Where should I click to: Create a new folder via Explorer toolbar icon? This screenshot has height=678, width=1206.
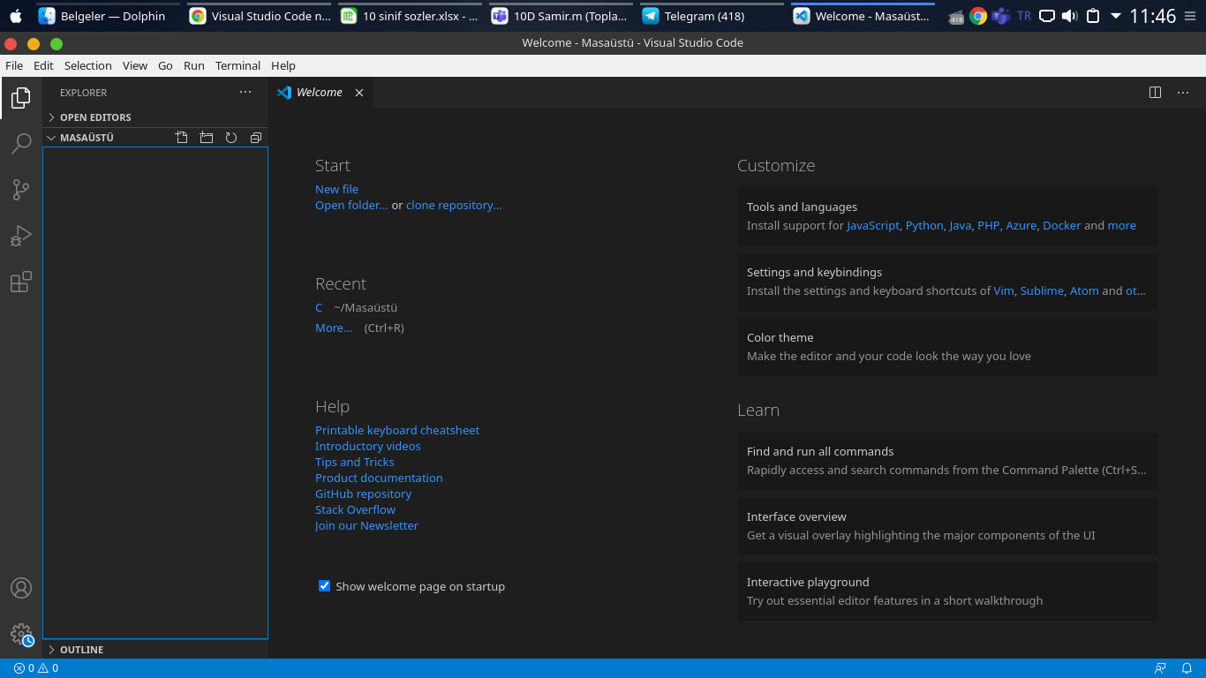[x=207, y=138]
